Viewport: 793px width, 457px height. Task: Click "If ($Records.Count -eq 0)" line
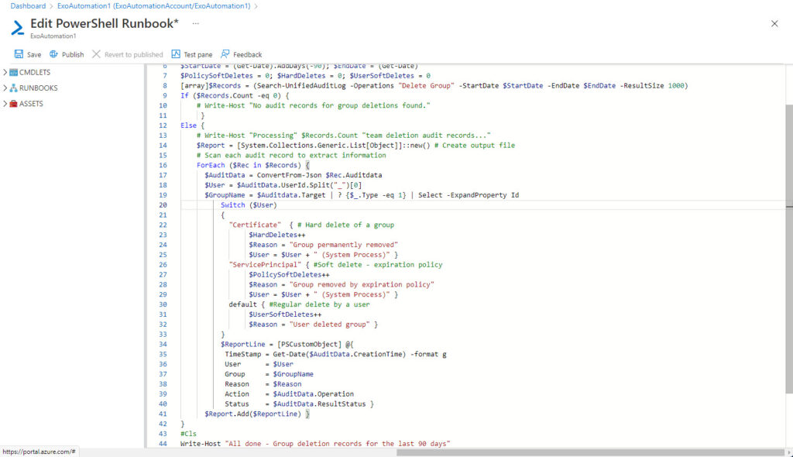232,95
